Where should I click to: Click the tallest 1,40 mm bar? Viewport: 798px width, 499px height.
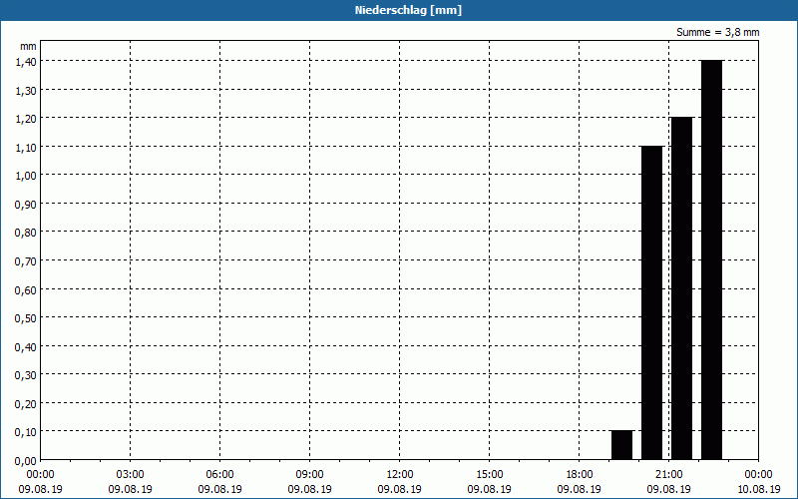(711, 260)
